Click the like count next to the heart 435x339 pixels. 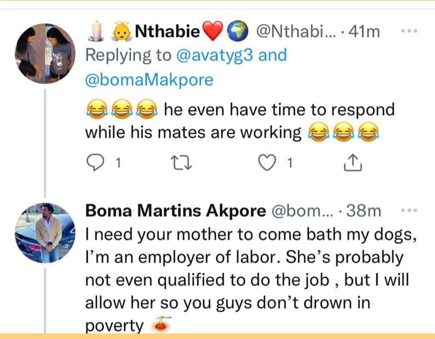click(289, 163)
